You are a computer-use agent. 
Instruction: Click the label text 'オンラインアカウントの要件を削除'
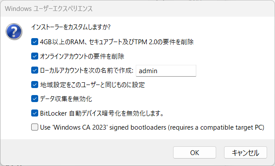82,57
